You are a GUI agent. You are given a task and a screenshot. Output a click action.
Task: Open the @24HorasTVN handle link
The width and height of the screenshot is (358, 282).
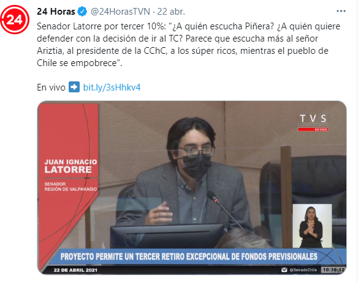point(121,12)
